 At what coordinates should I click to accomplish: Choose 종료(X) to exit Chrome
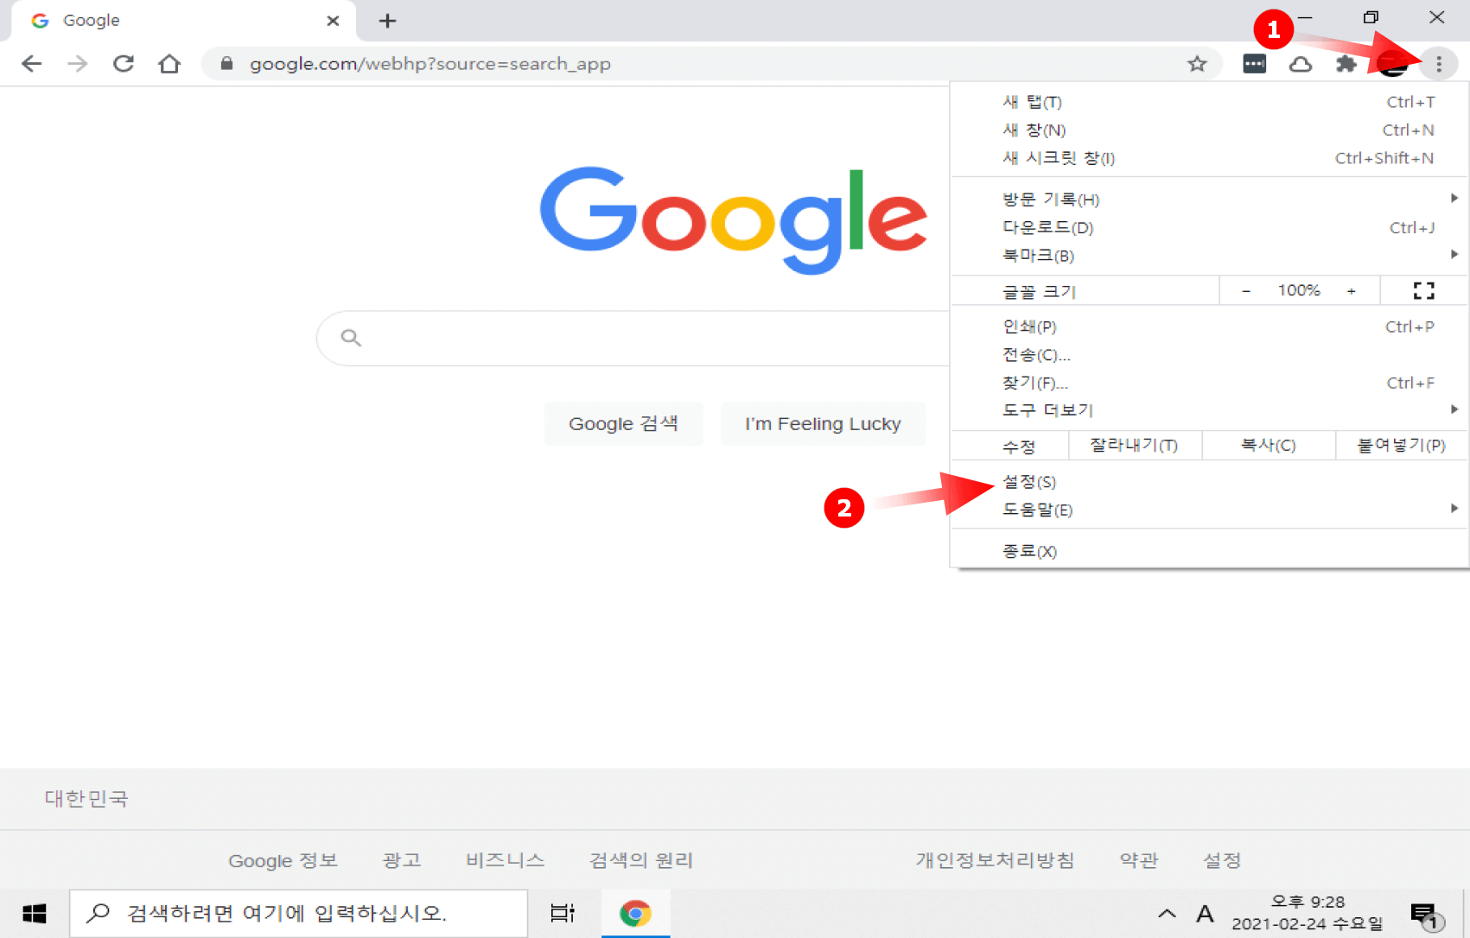1210,551
